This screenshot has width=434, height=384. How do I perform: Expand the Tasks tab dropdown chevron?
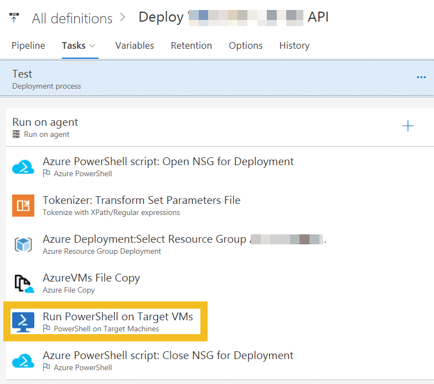point(93,45)
